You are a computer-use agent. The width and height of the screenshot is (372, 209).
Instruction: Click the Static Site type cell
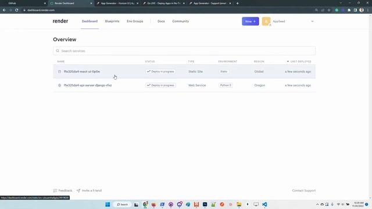tap(195, 71)
